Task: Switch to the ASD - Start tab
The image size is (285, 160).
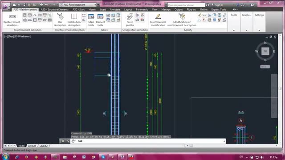Action: click(78, 9)
